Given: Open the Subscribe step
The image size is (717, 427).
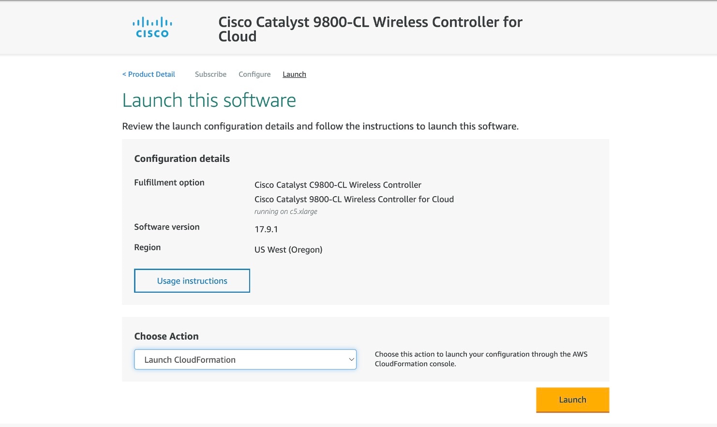Looking at the screenshot, I should pyautogui.click(x=210, y=74).
